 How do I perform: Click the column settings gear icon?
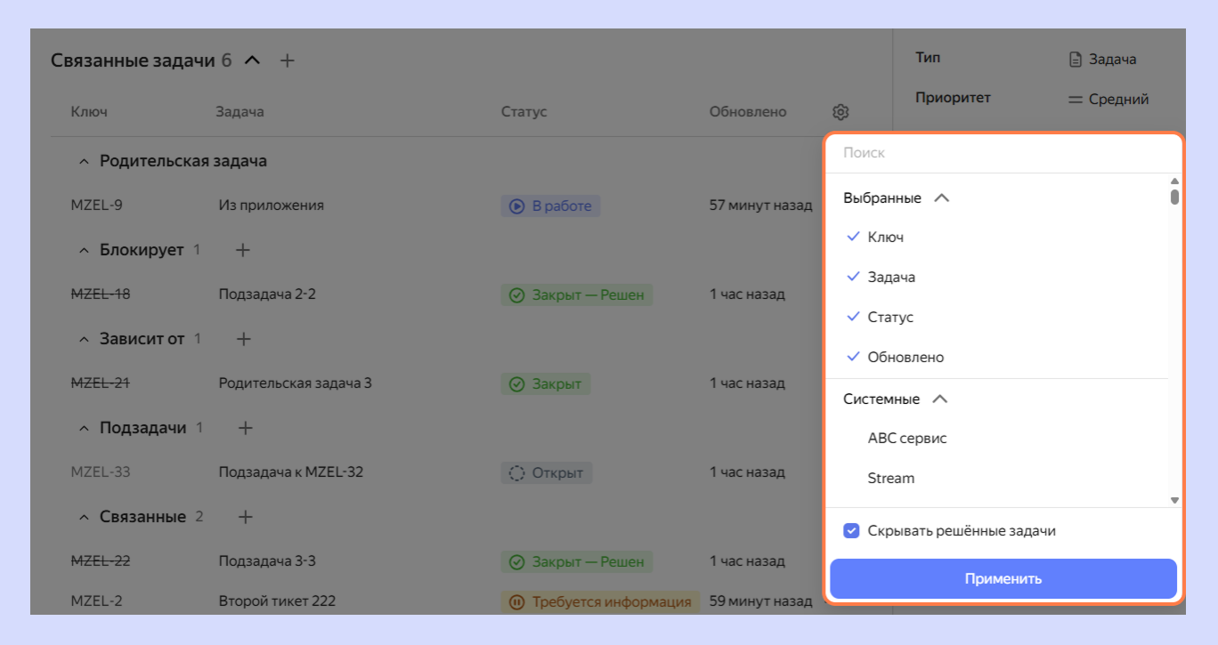[x=840, y=112]
